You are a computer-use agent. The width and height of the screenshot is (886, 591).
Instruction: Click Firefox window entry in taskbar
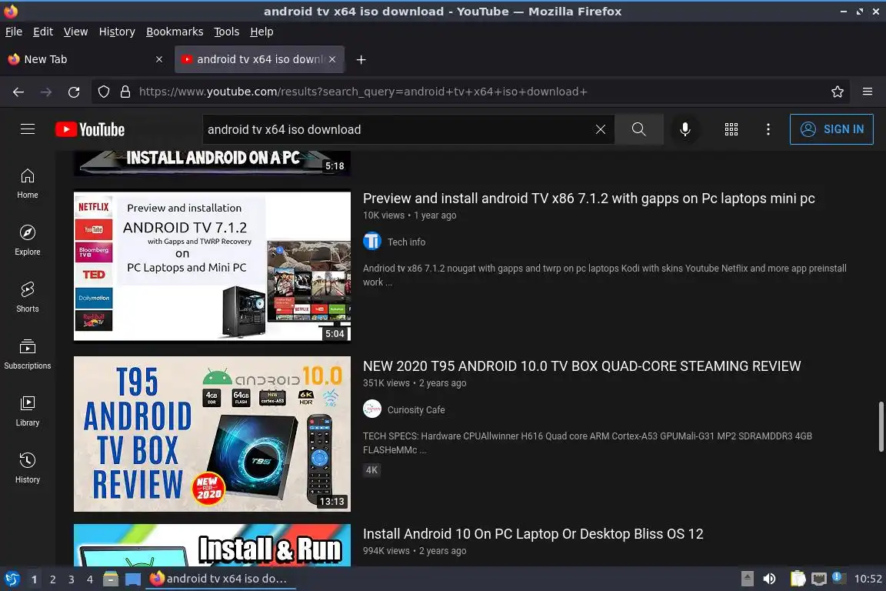(221, 579)
